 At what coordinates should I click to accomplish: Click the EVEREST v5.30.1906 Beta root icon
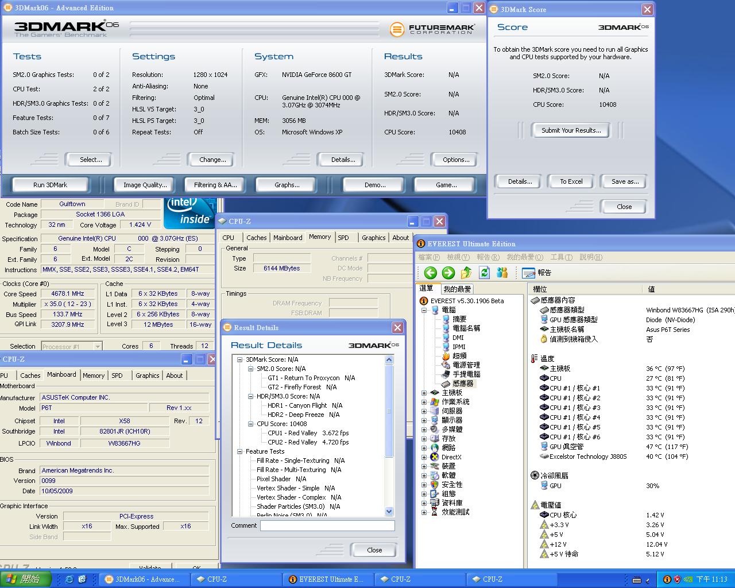pyautogui.click(x=424, y=301)
